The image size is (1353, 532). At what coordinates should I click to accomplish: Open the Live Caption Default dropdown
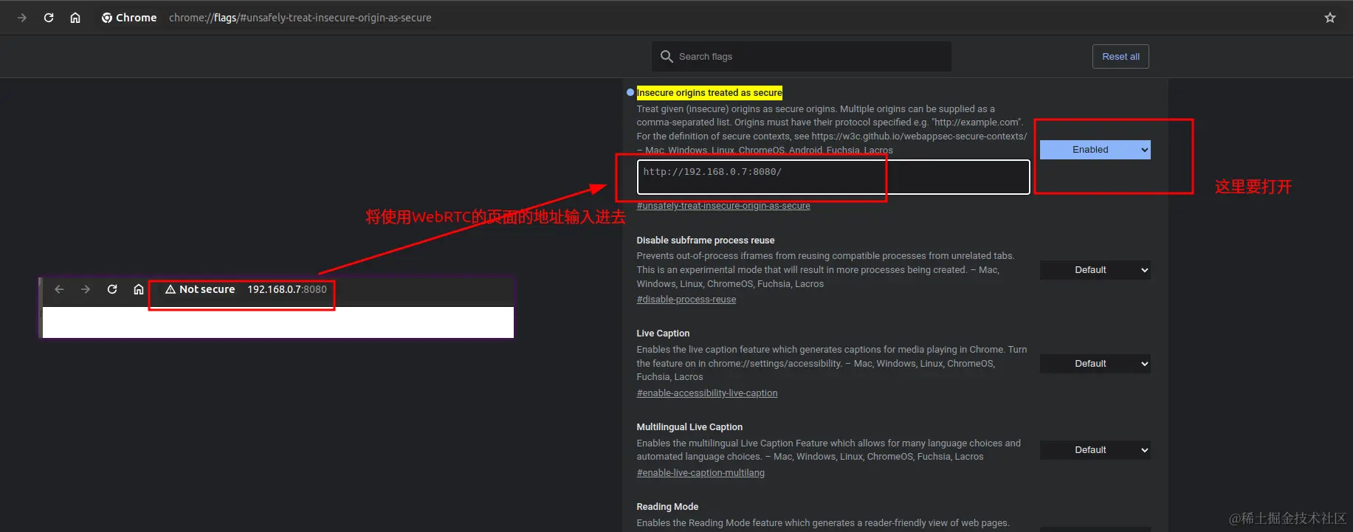click(1095, 364)
